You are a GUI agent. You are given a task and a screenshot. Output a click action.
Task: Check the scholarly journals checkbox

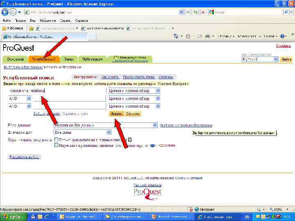click(x=56, y=145)
